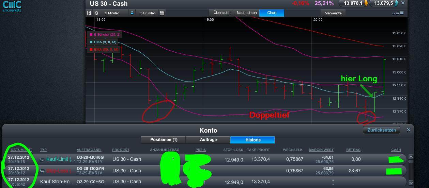Switch to the Nachrichten tab
The width and height of the screenshot is (429, 188).
[247, 13]
